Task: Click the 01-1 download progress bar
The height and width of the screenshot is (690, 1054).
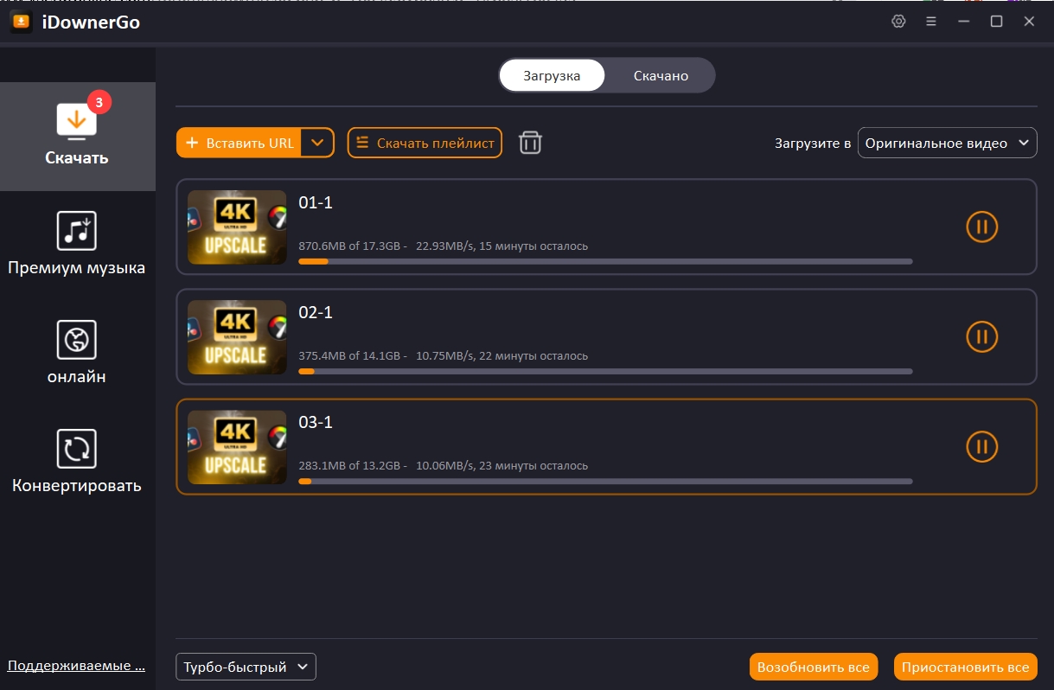Action: point(605,261)
